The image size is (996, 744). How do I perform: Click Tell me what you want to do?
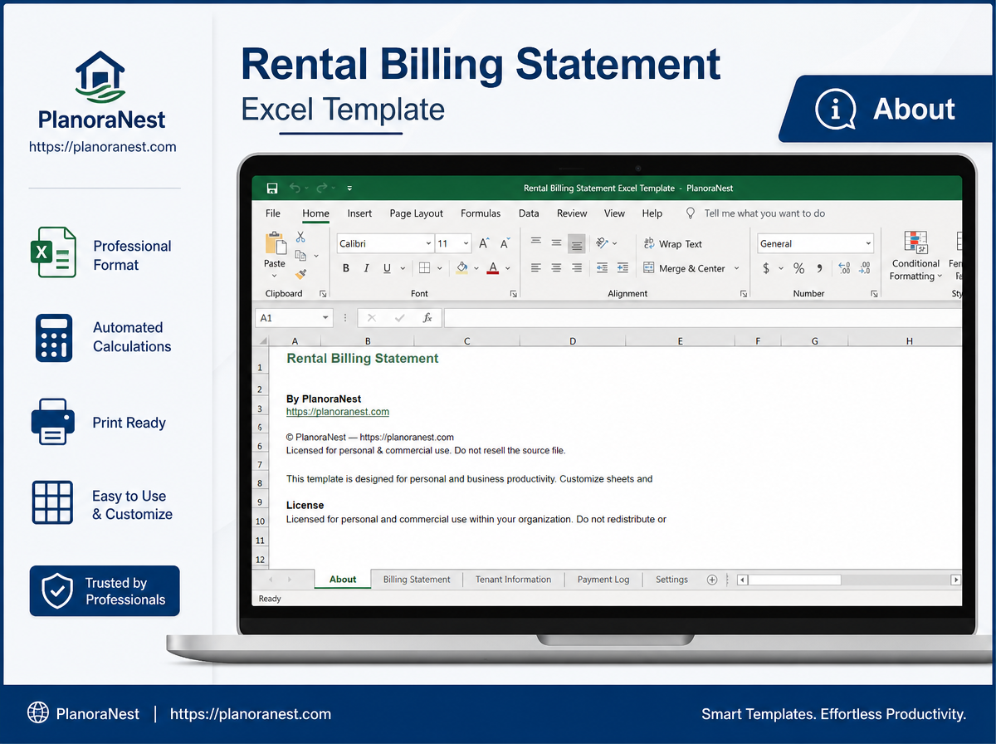tap(764, 213)
